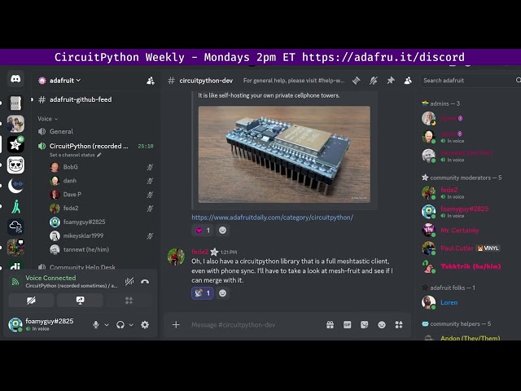Screen dimensions: 521x391
Task: Open the Adafruit star server icon
Action: (15, 144)
